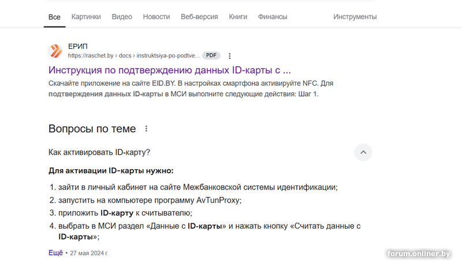Go to the Книги tab
This screenshot has height=266, width=462.
pos(238,17)
